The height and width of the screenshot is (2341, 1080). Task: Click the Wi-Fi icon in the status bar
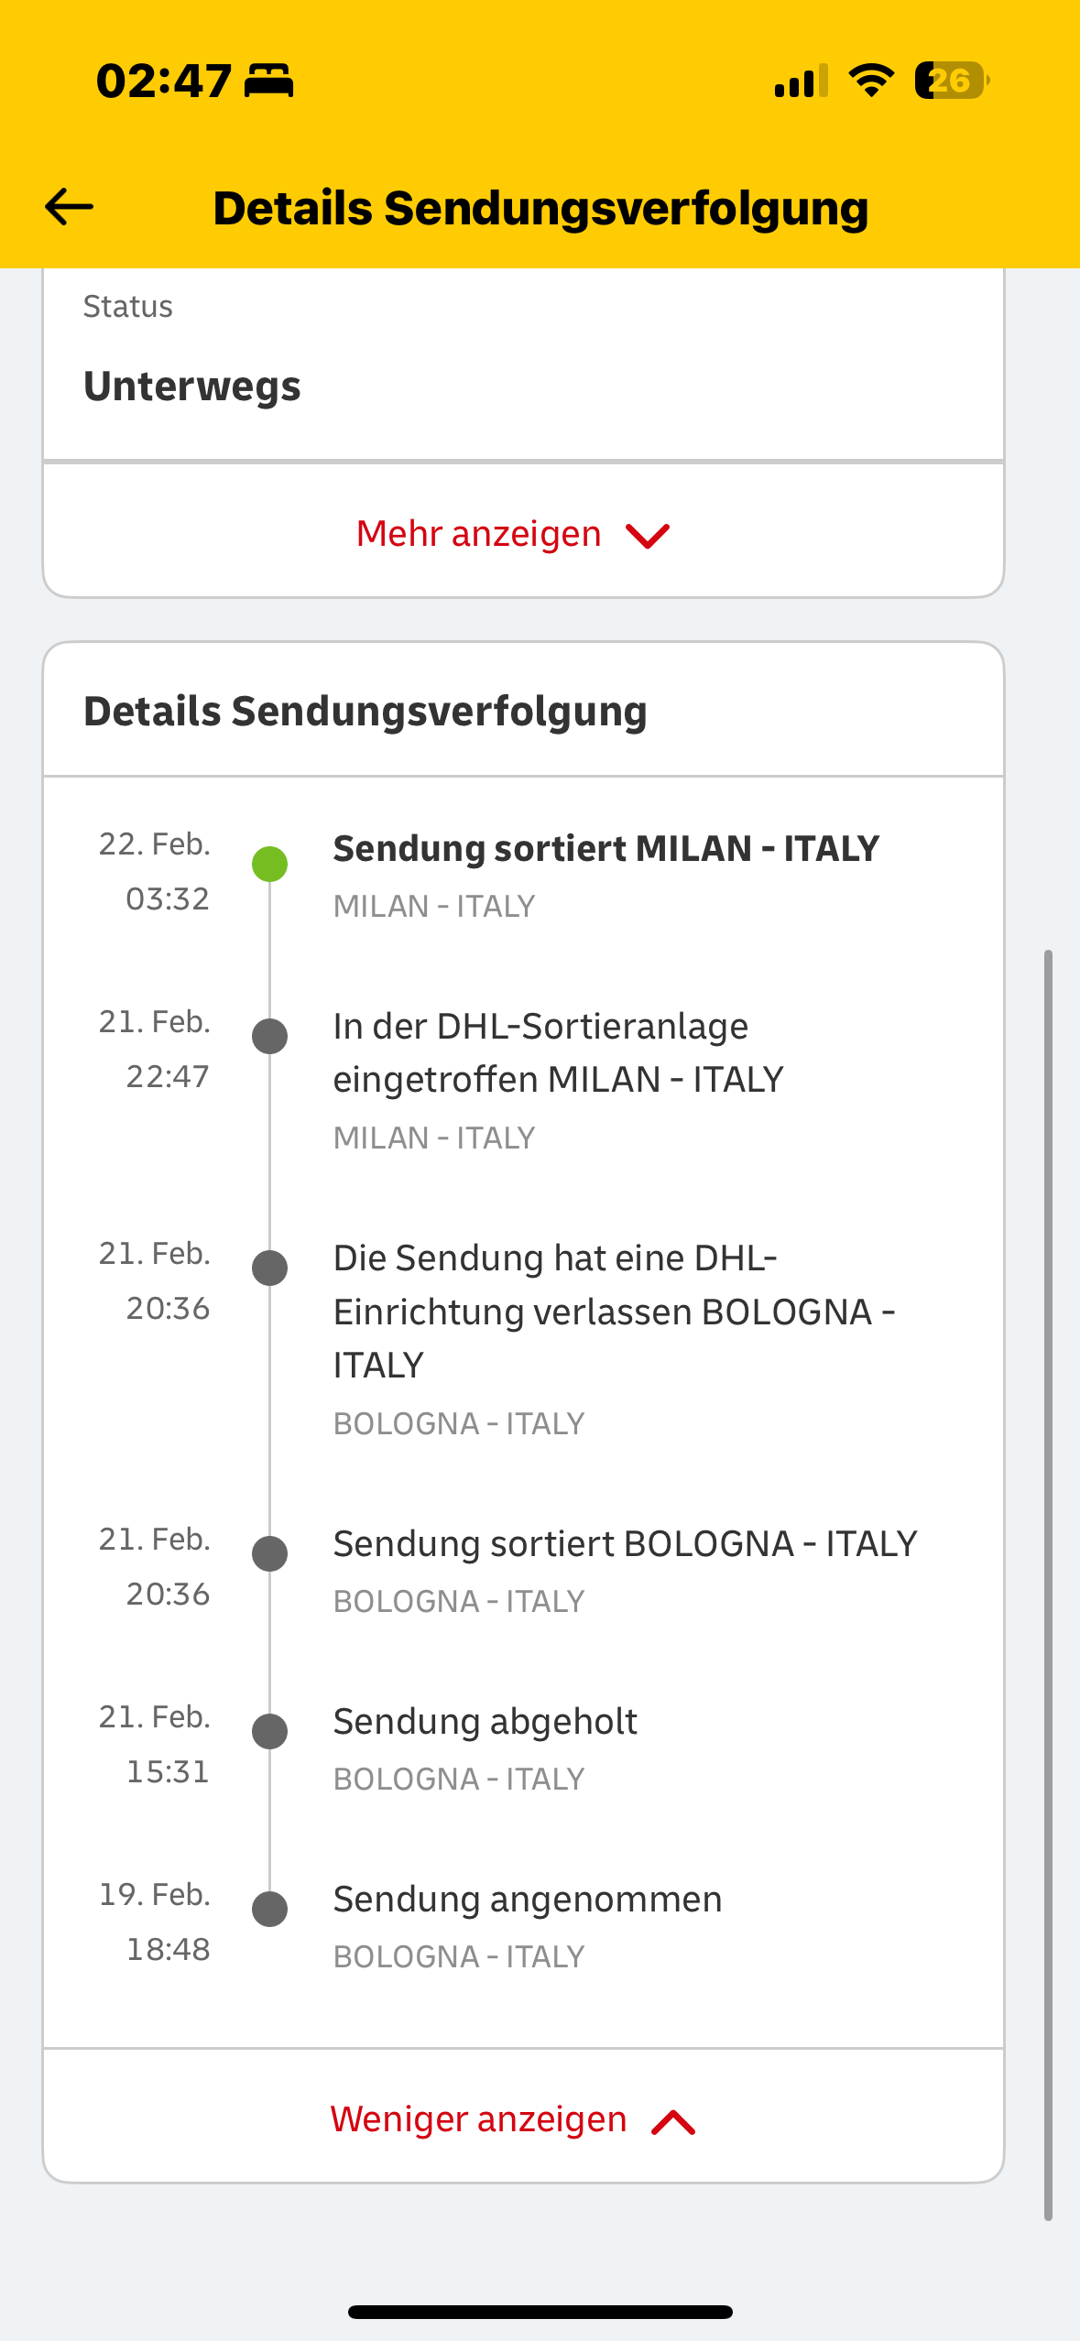868,82
